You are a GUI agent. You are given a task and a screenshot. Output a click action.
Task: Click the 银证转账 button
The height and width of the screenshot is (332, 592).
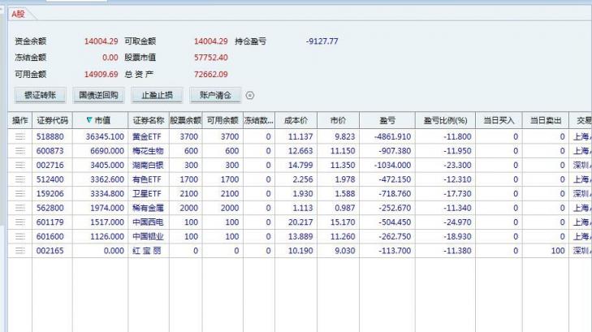[x=39, y=95]
